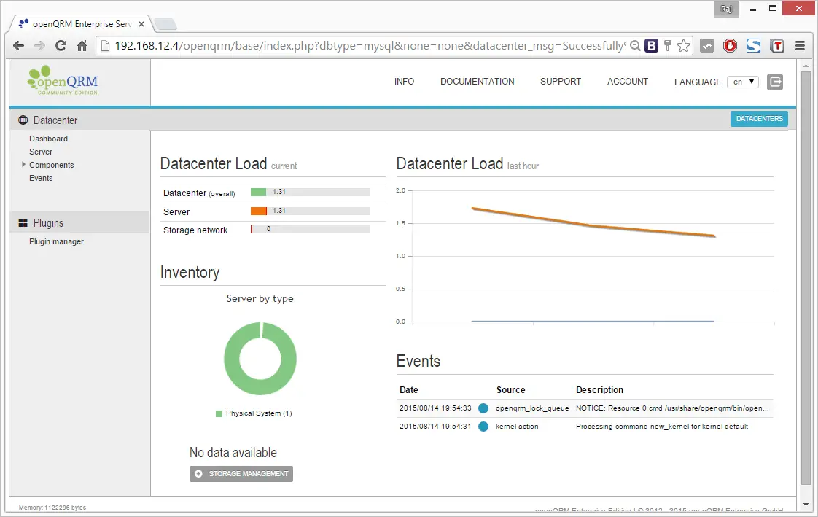Click the blue status dot for openqrm_lock_queue

[483, 408]
